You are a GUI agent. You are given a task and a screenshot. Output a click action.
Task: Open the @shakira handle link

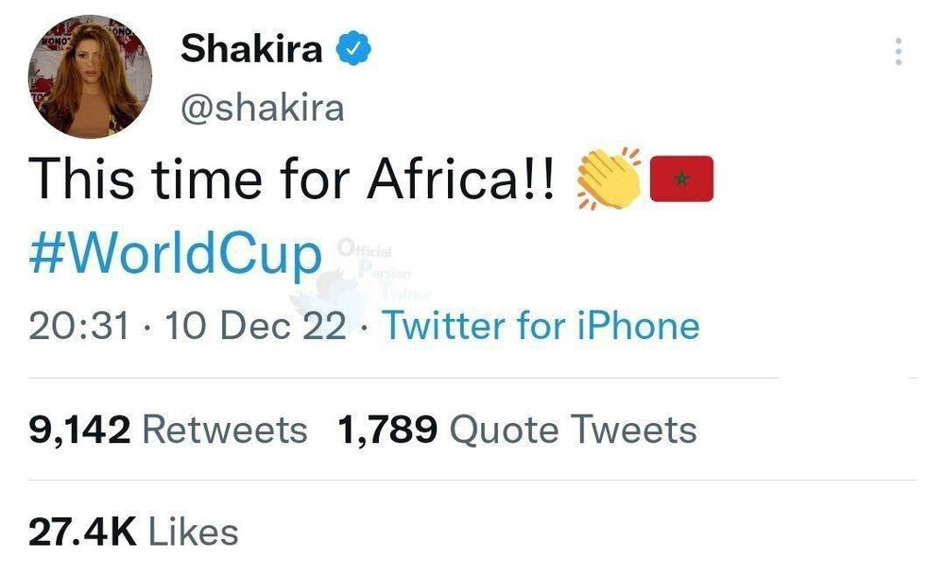pos(262,109)
